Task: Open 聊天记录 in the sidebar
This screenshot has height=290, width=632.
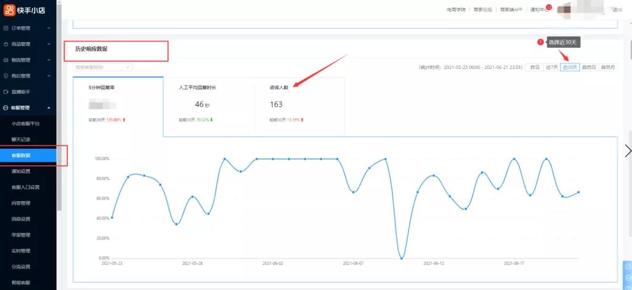Action: [21, 139]
